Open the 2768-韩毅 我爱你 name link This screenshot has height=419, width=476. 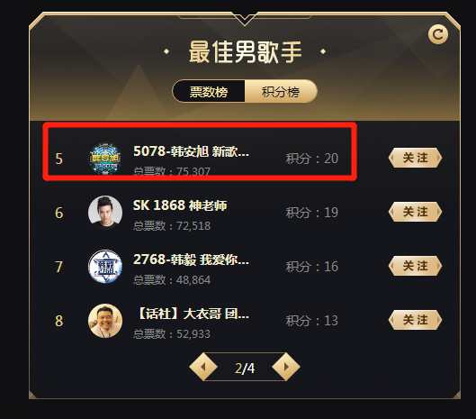[192, 260]
